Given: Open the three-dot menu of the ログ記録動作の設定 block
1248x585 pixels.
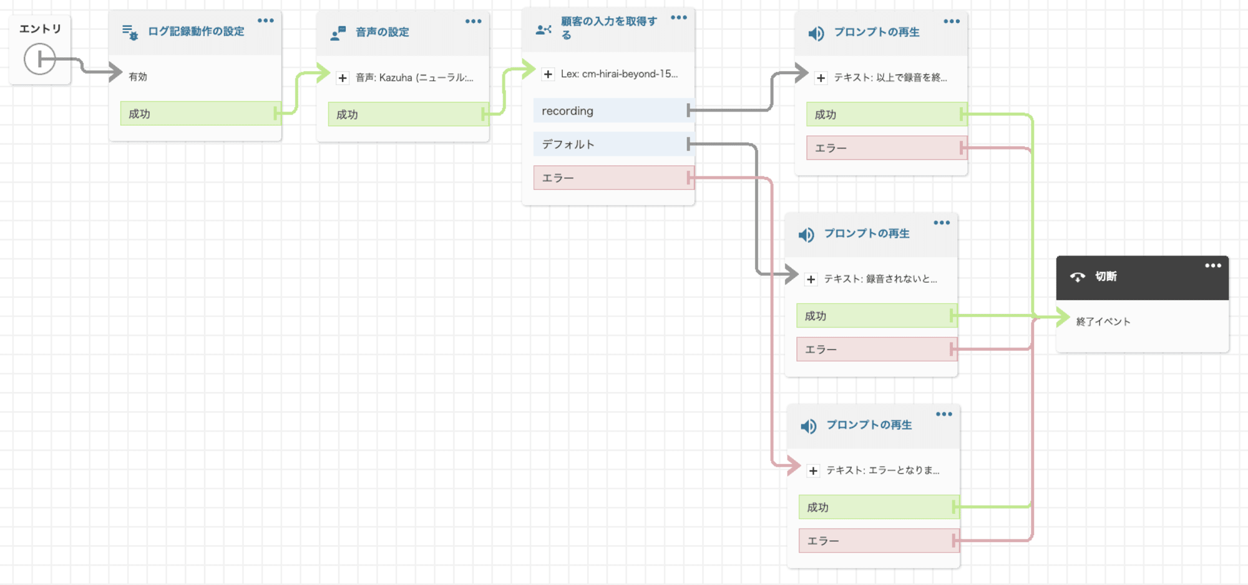Looking at the screenshot, I should tap(266, 21).
